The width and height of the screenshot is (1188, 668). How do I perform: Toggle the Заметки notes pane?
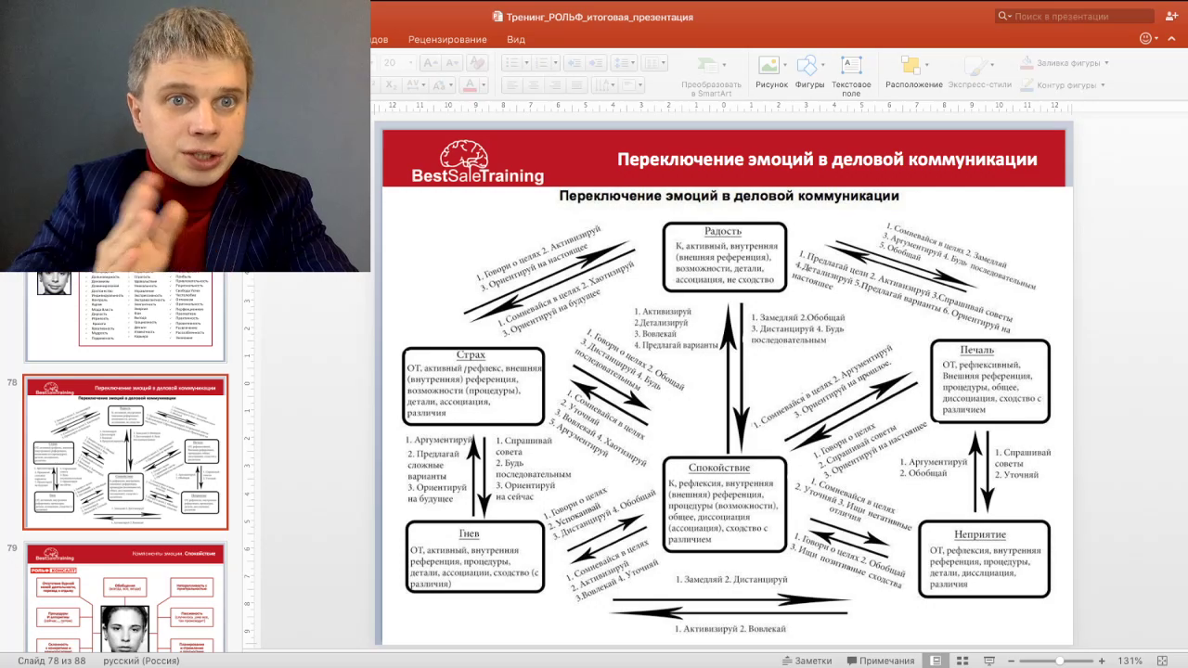tap(806, 661)
